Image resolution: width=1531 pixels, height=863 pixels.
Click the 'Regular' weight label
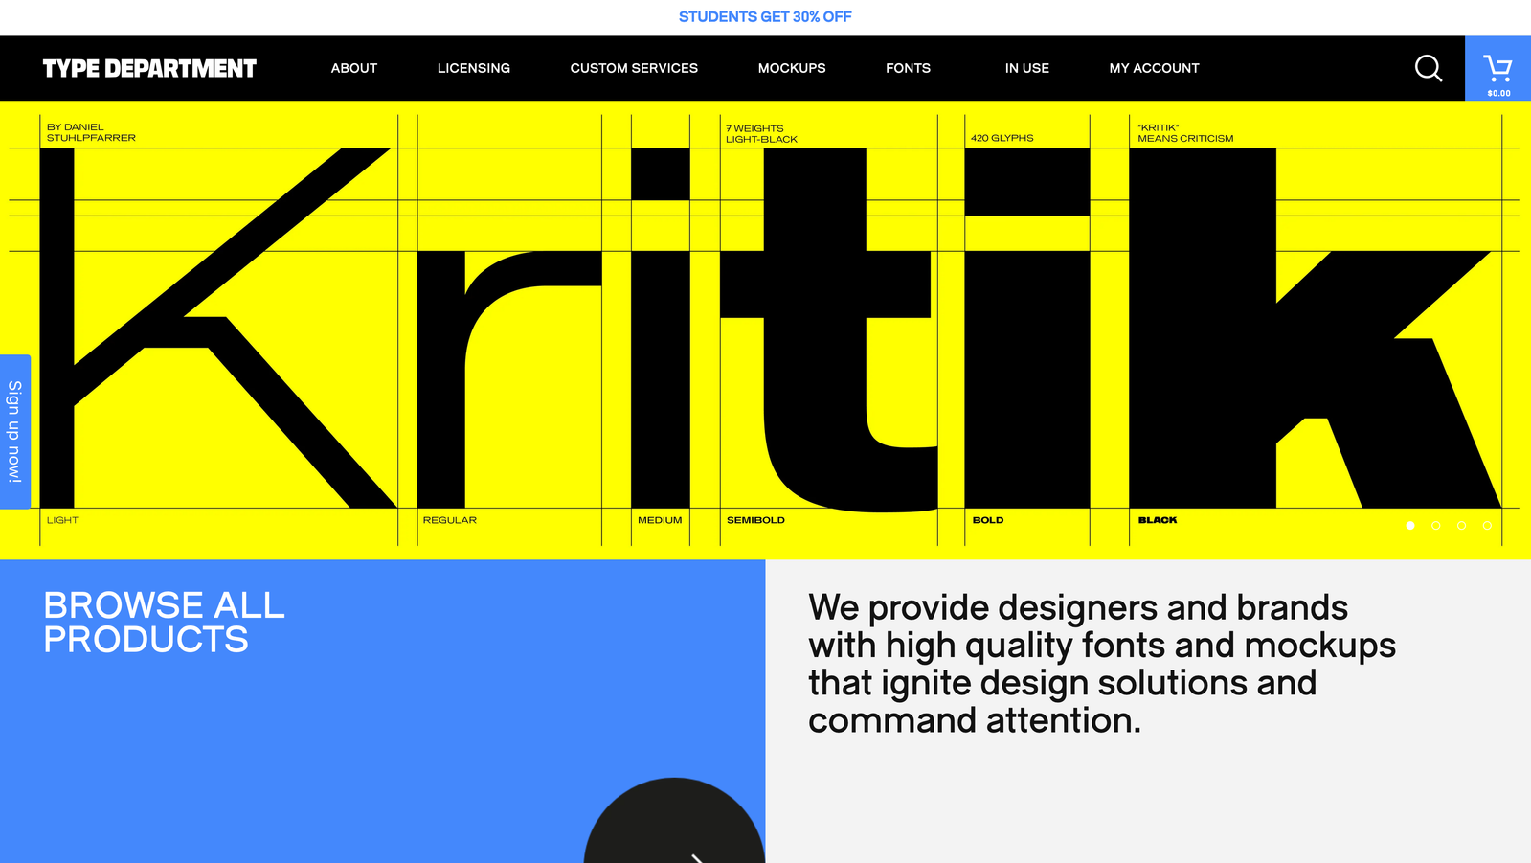tap(449, 520)
